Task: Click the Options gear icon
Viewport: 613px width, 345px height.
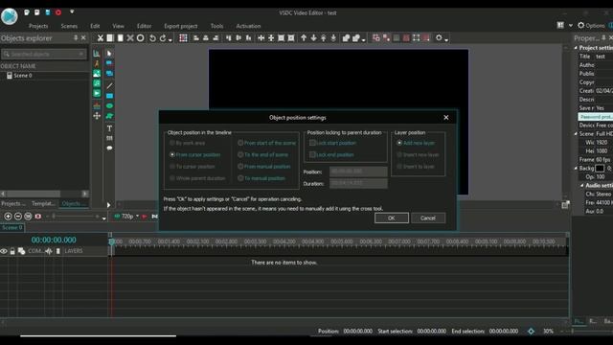Action: tap(581, 26)
